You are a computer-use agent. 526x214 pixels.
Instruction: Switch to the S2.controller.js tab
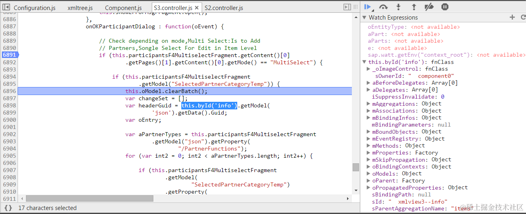(x=224, y=8)
